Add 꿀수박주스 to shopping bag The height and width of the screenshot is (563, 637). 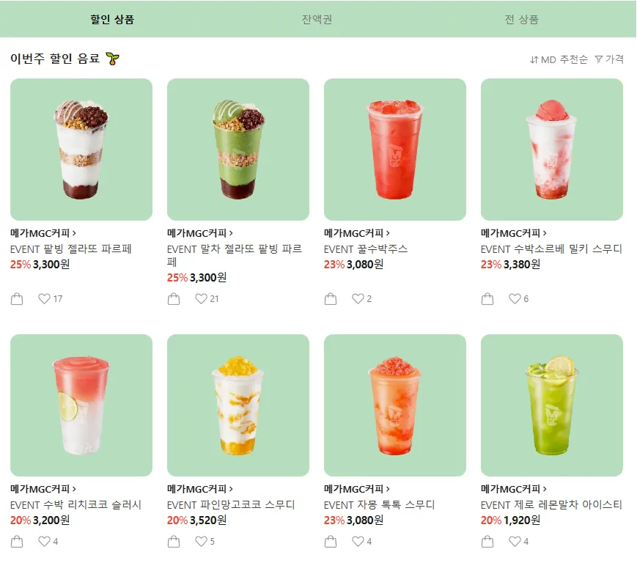[x=331, y=299]
